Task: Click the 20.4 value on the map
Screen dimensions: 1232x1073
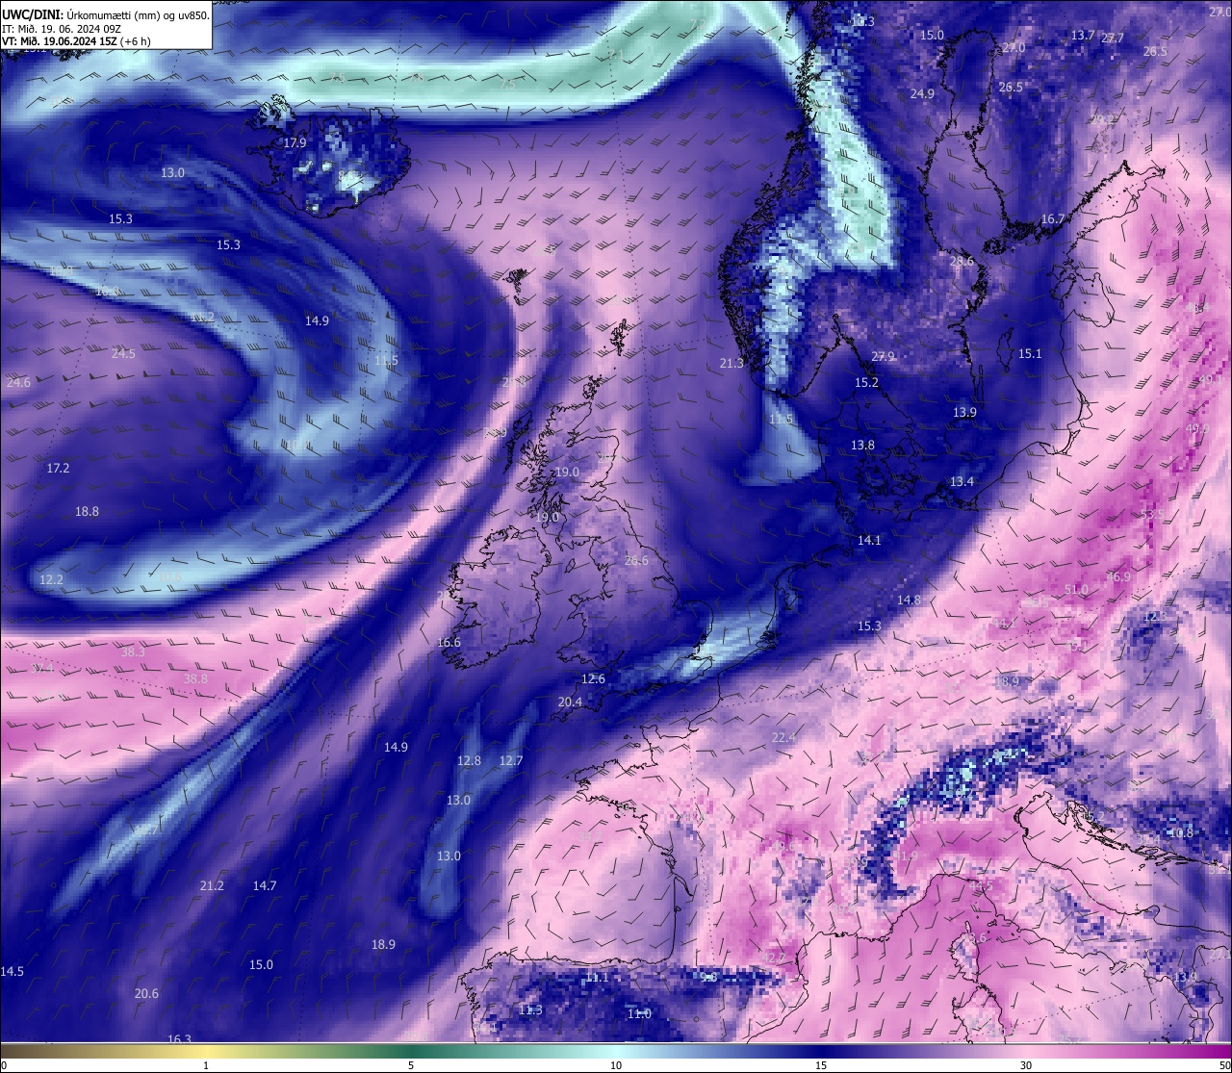Action: [x=570, y=702]
